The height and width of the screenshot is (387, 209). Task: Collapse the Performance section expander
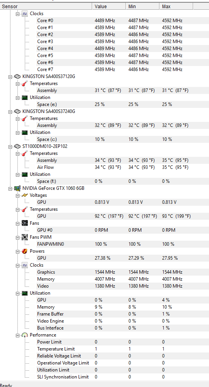click(x=17, y=335)
